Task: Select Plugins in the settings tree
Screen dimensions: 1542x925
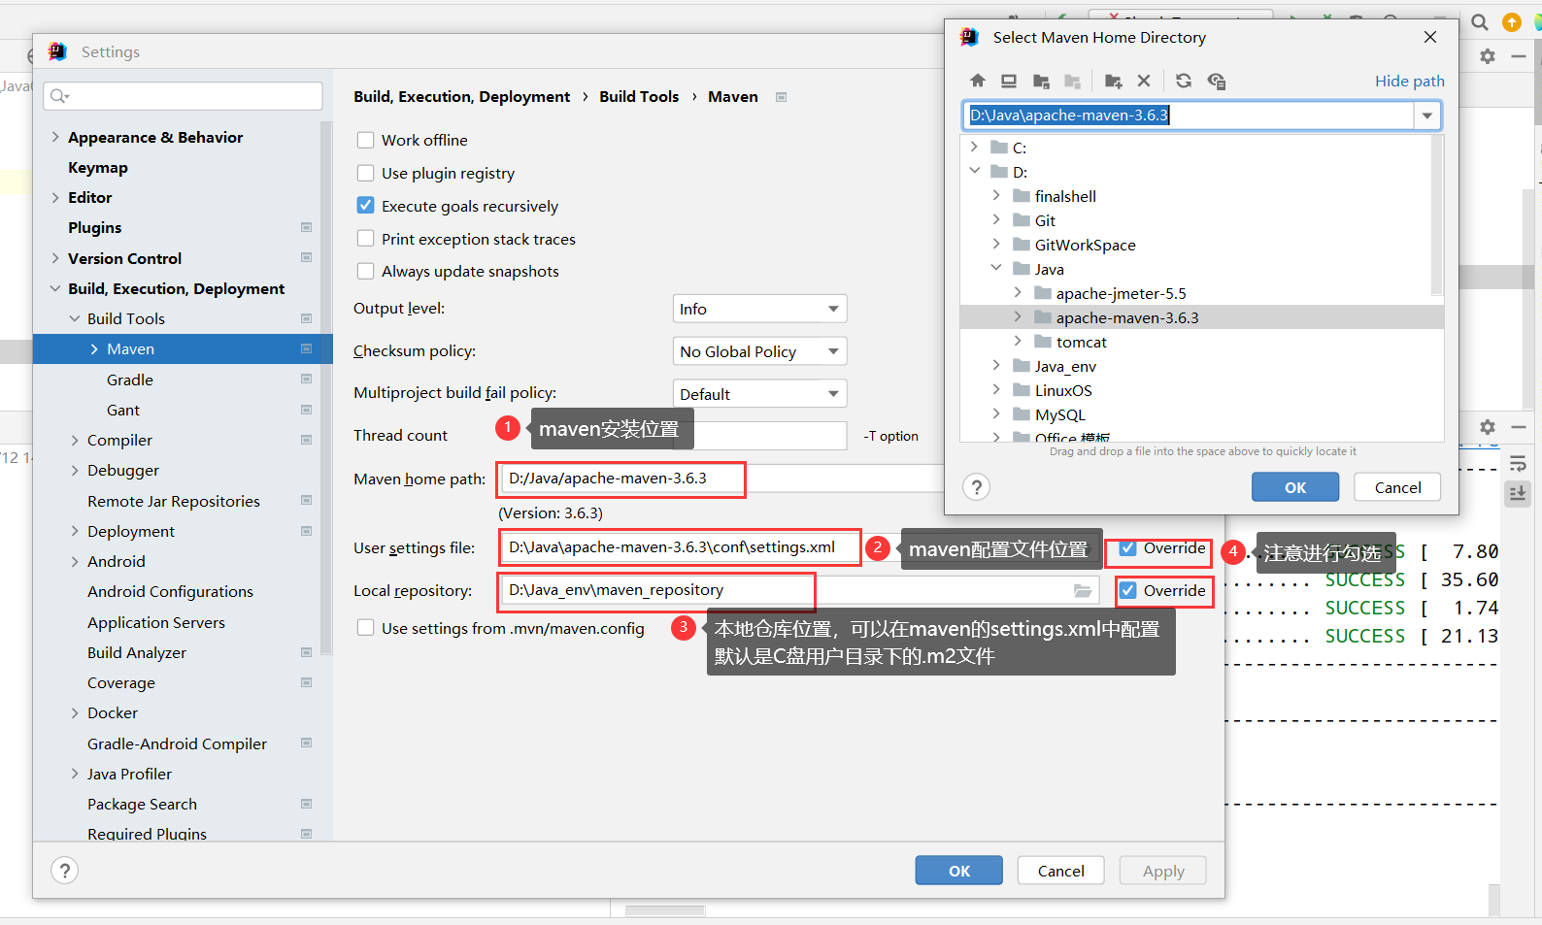Action: tap(95, 227)
